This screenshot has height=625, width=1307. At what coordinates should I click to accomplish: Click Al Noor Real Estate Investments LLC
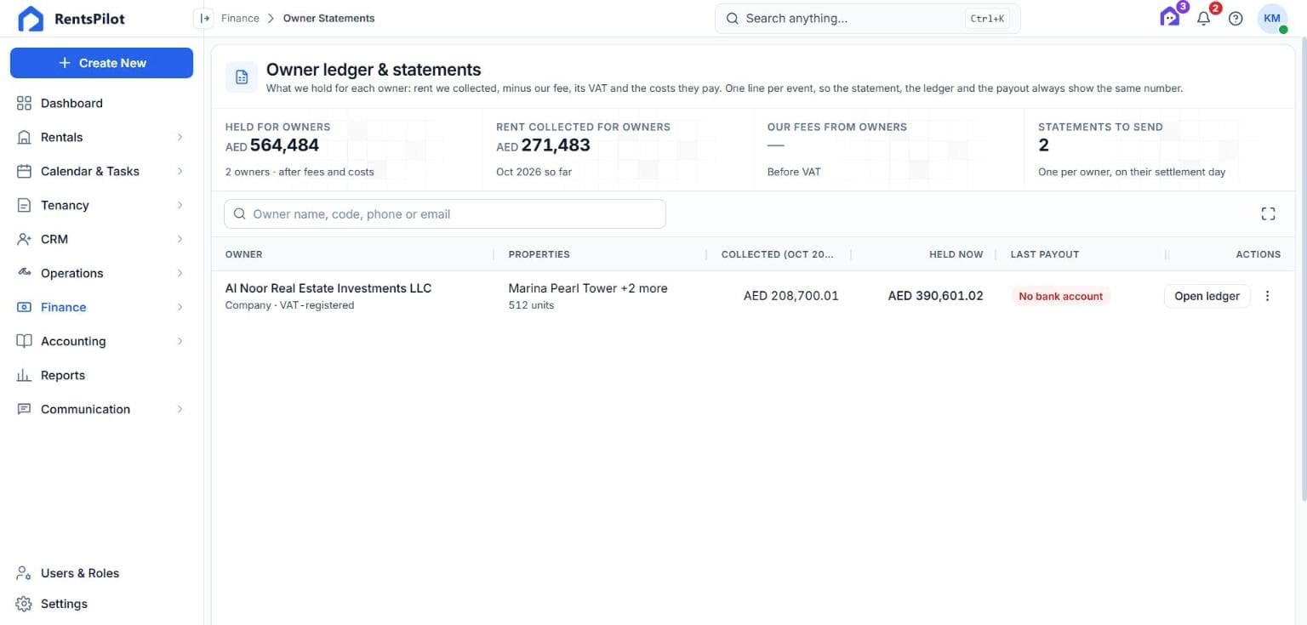click(328, 288)
